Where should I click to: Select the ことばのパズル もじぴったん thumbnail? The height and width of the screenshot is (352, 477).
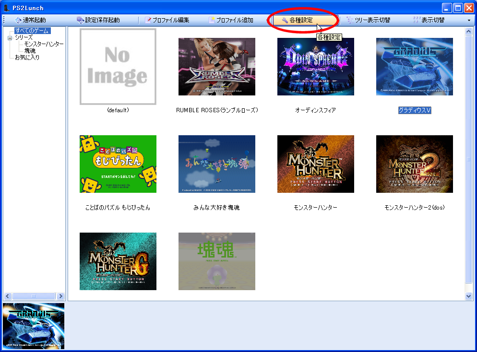pyautogui.click(x=118, y=164)
